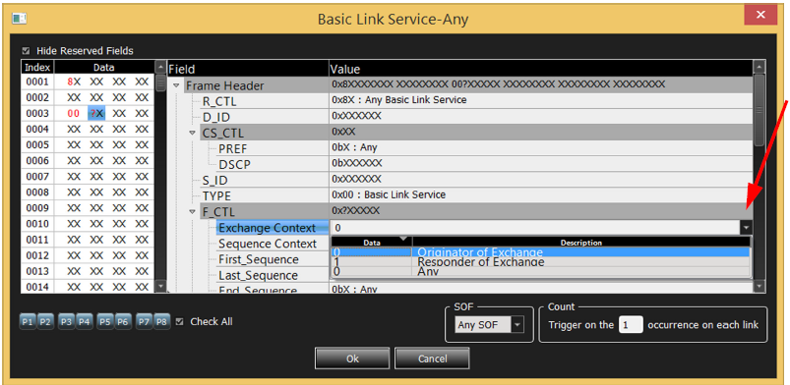Close the Basic Link Service-Any dialog
This screenshot has width=790, height=385.
pyautogui.click(x=760, y=15)
